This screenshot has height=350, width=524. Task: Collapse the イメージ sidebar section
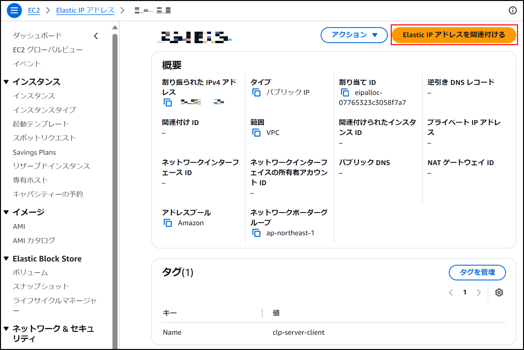[6, 212]
